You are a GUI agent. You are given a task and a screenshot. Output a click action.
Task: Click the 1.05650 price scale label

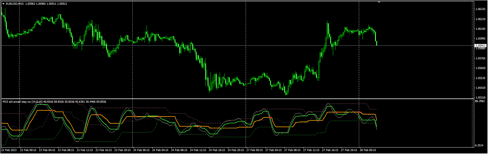coord(480,68)
